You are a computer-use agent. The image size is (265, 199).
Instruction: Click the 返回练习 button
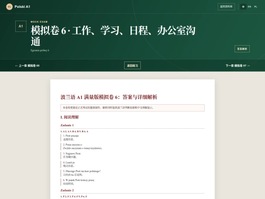click(x=132, y=65)
